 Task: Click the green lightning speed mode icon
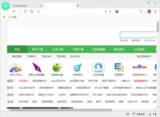tap(106, 11)
